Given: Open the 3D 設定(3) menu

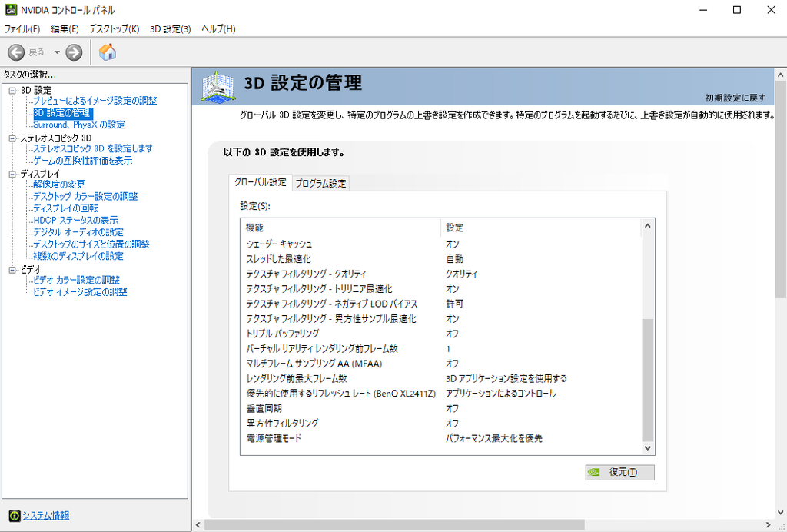Looking at the screenshot, I should tap(171, 29).
